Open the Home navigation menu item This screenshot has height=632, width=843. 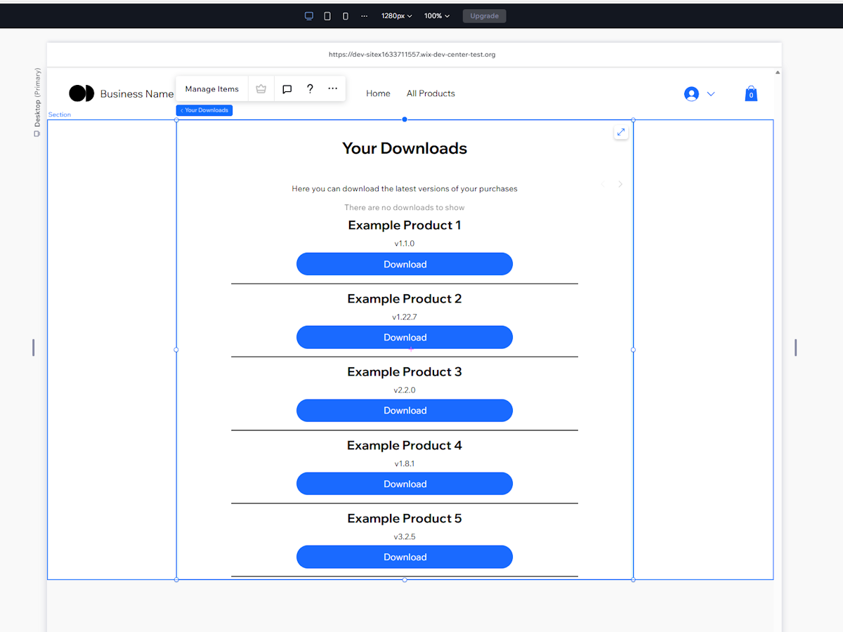point(378,93)
